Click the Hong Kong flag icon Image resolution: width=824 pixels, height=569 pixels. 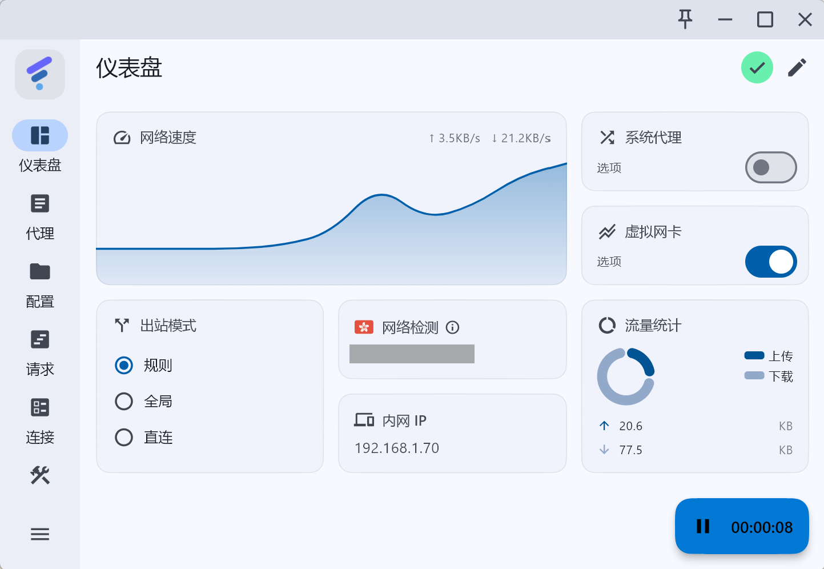(x=364, y=327)
